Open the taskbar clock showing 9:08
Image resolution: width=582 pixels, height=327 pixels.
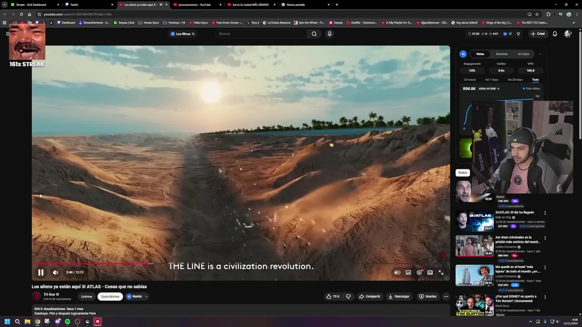point(571,322)
